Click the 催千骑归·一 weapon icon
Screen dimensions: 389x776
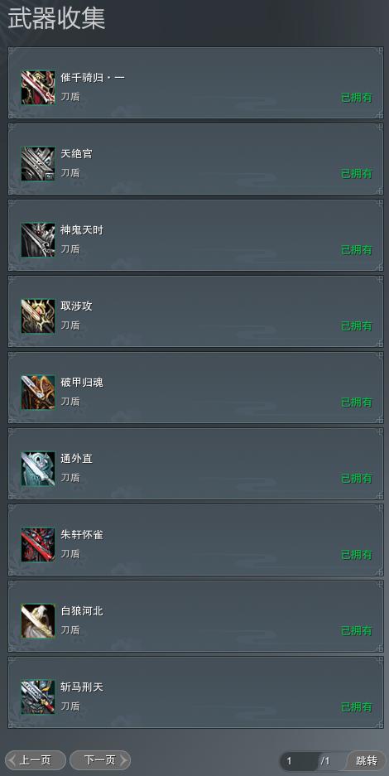point(38,87)
